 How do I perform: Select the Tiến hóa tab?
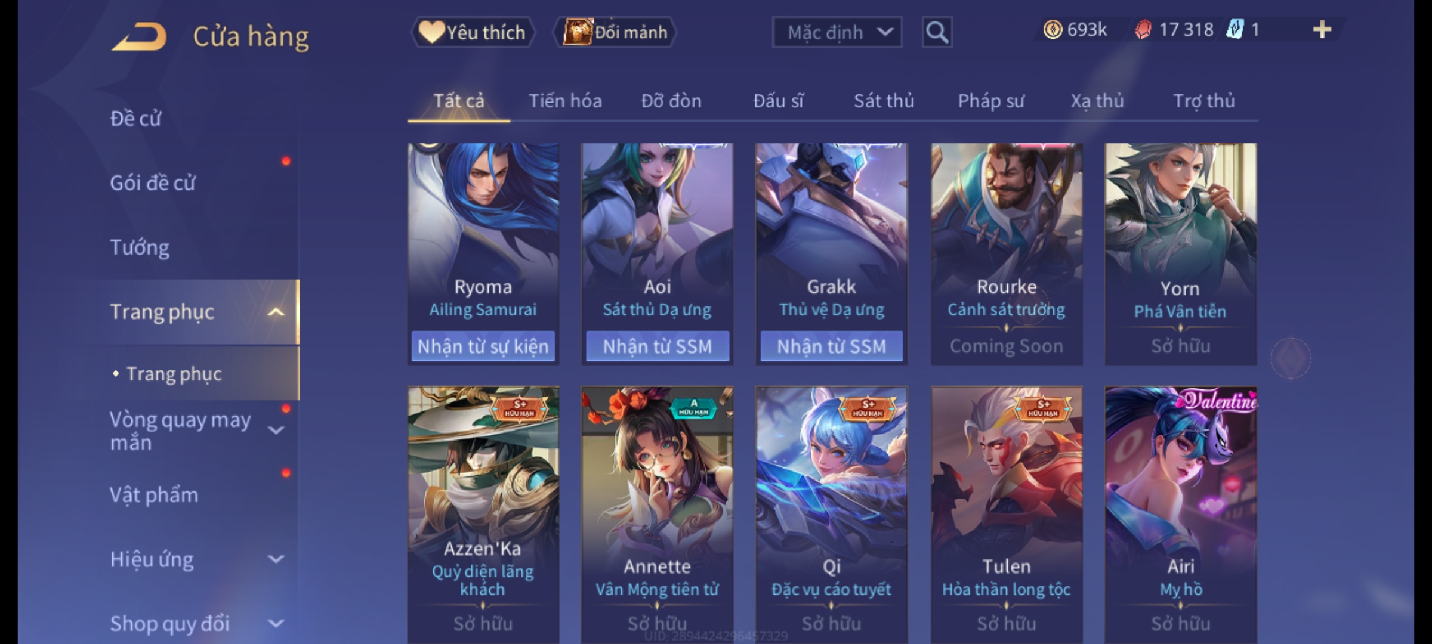point(565,101)
